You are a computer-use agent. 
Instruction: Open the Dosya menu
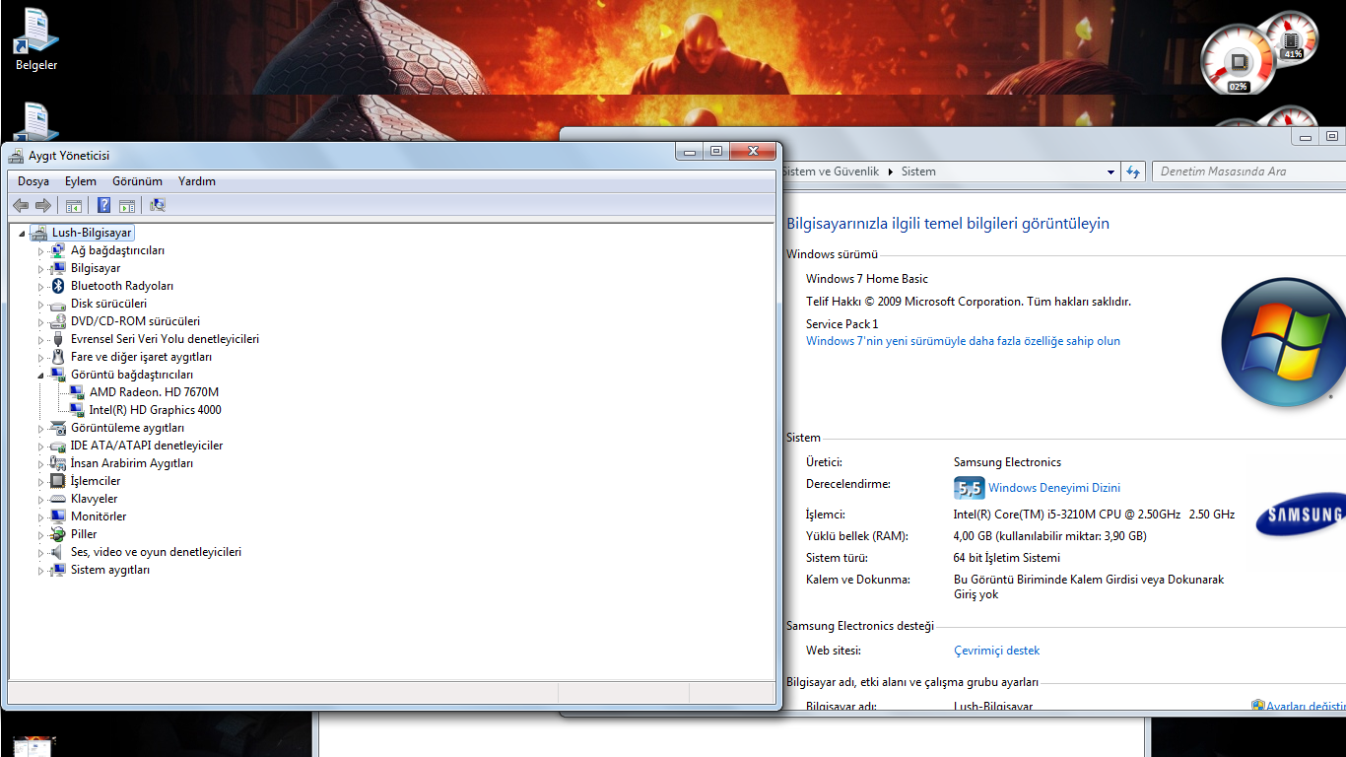click(34, 181)
